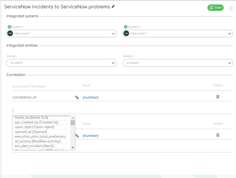Click the {number} value in correlation_id row
This screenshot has width=236, height=178.
91,98
